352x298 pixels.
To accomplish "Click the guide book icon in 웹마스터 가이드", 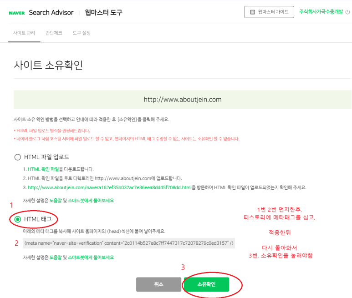I will (253, 12).
